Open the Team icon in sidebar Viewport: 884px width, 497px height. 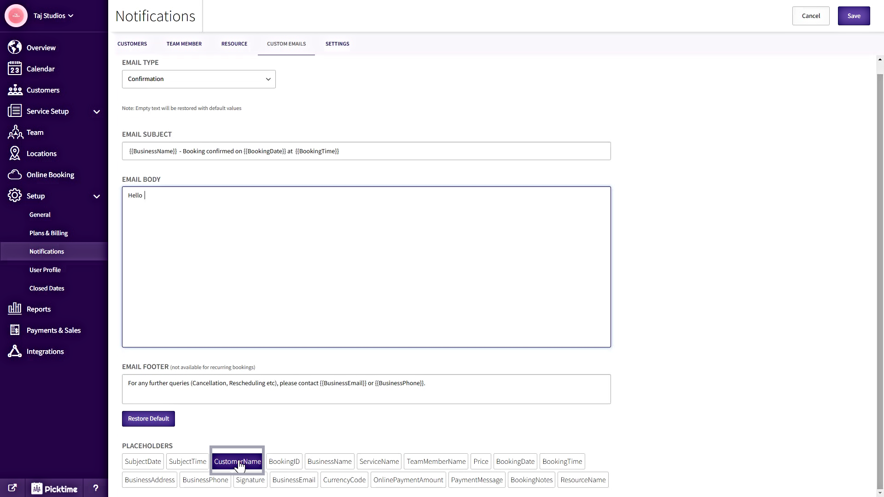15,133
